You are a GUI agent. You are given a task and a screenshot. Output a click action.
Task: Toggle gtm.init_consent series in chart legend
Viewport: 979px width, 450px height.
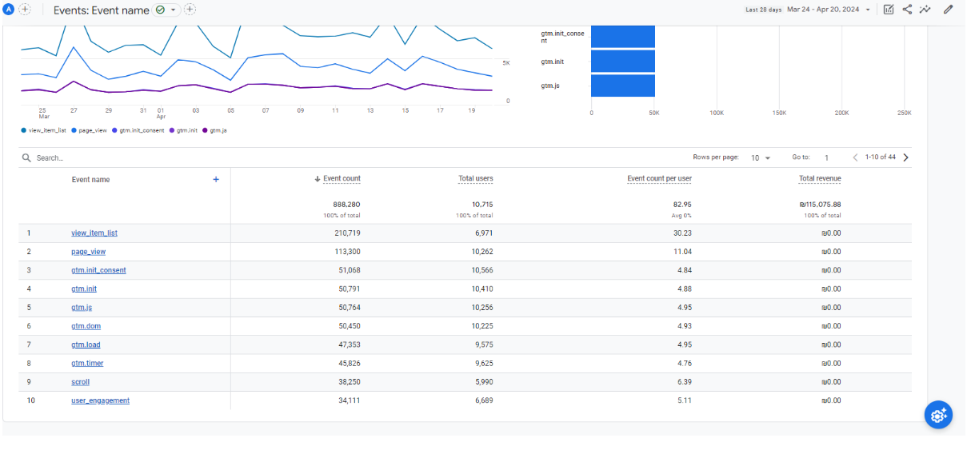coord(138,130)
